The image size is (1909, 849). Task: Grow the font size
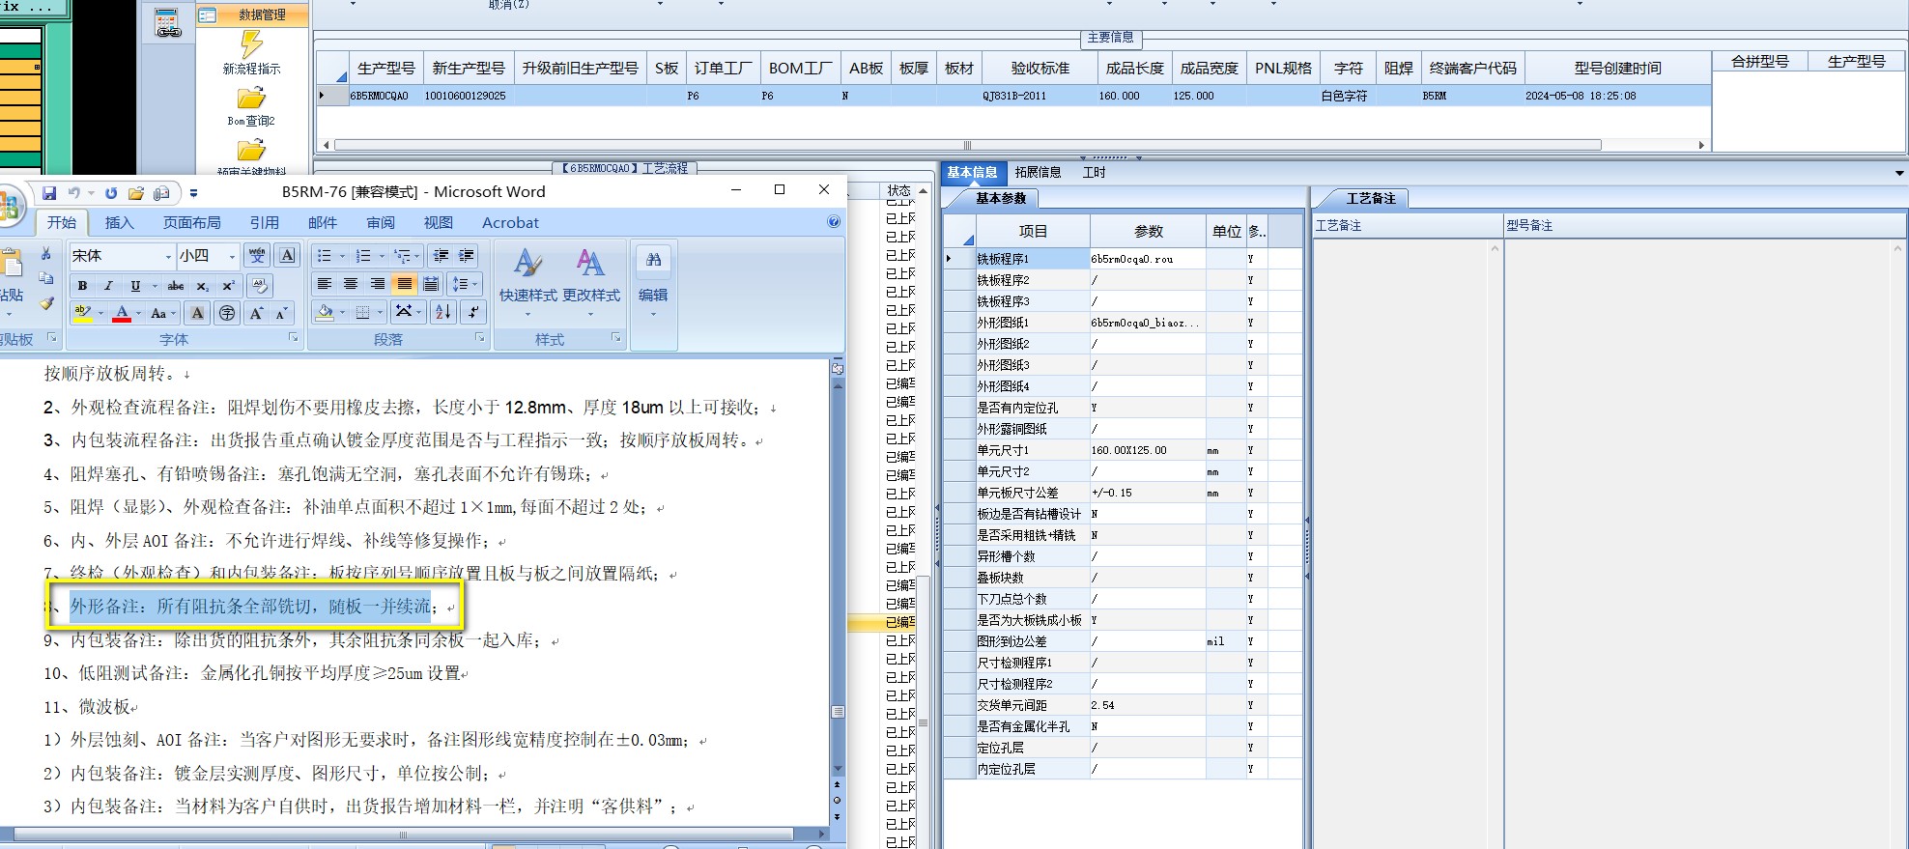256,313
